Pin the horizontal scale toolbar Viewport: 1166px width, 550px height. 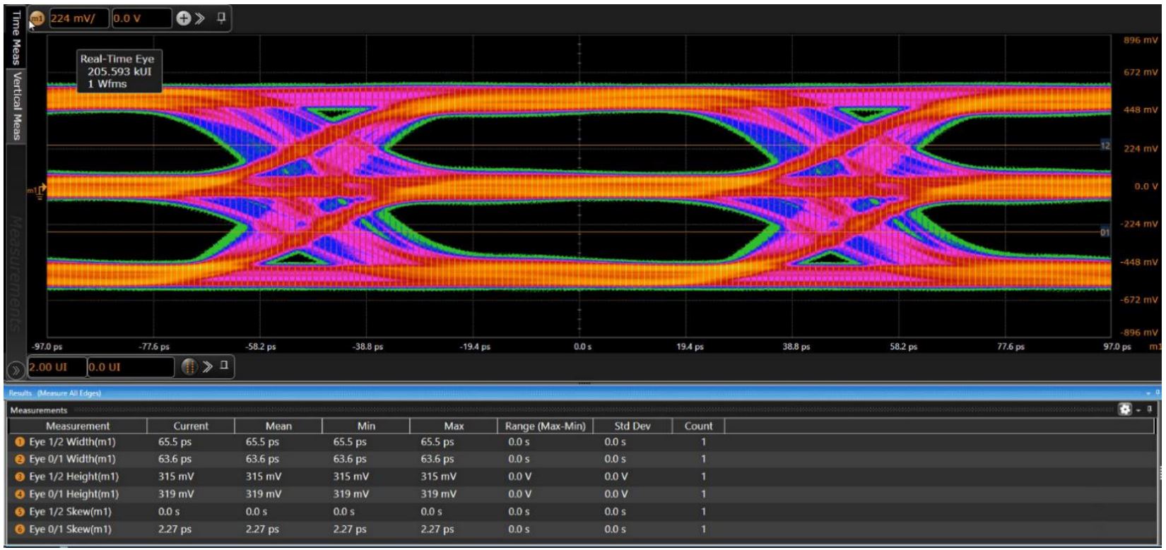click(x=223, y=366)
